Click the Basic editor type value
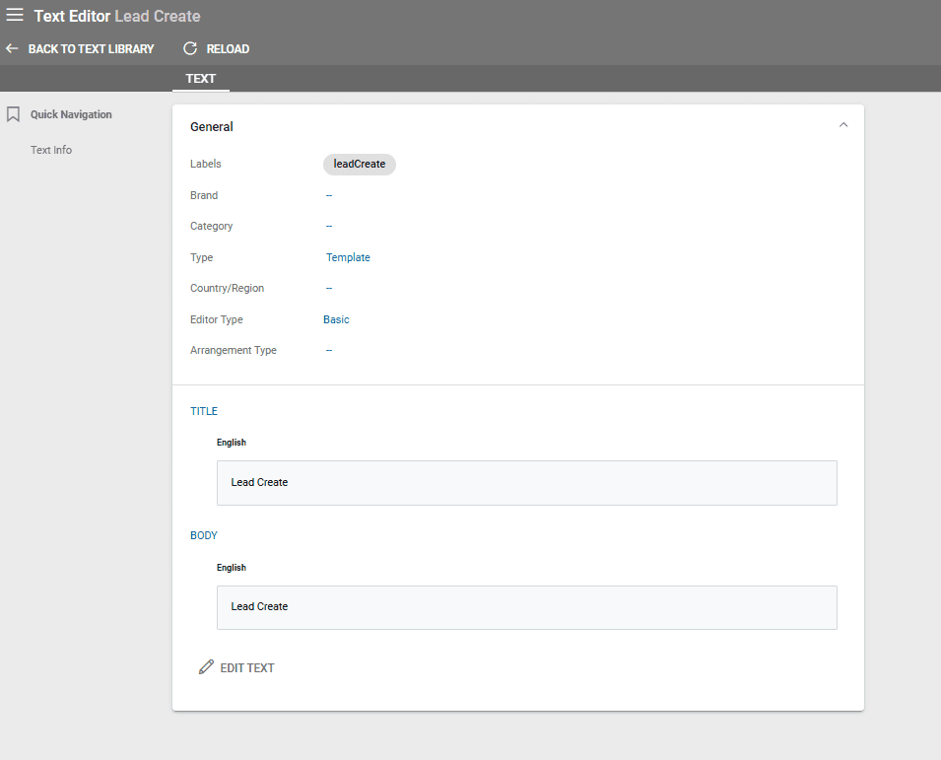Screen dimensions: 941x760 click(336, 319)
